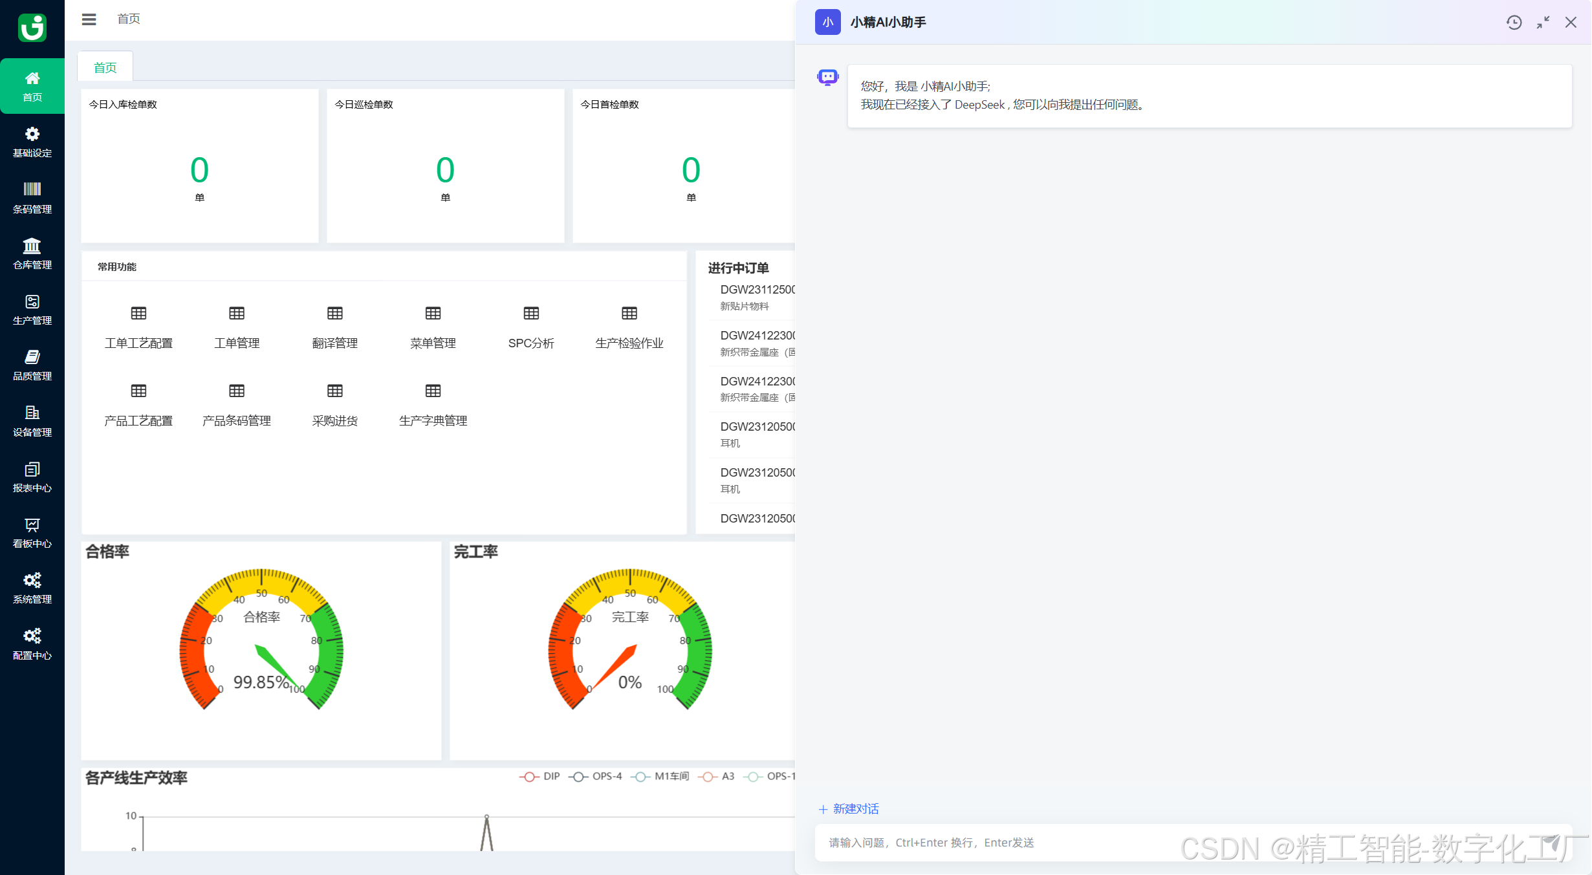Open 工单工艺配置 shortcut icon
This screenshot has width=1592, height=875.
[x=138, y=314]
